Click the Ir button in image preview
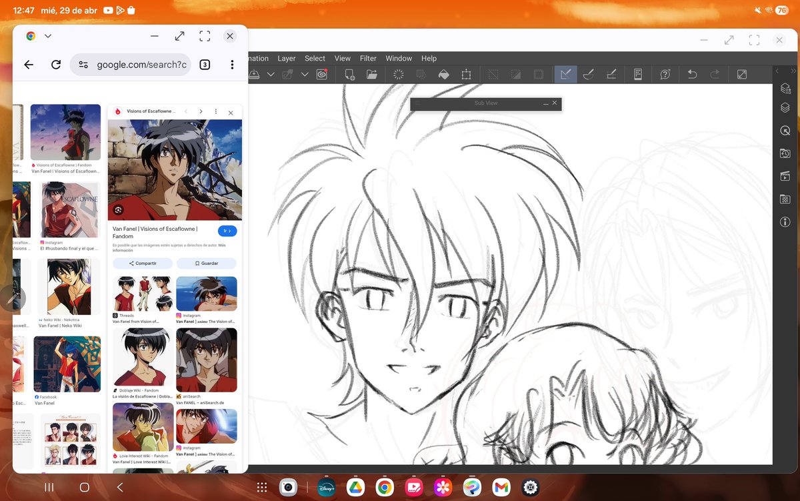Image resolution: width=800 pixels, height=501 pixels. tap(227, 231)
